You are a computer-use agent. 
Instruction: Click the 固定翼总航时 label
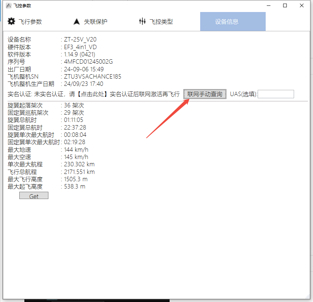(25, 127)
